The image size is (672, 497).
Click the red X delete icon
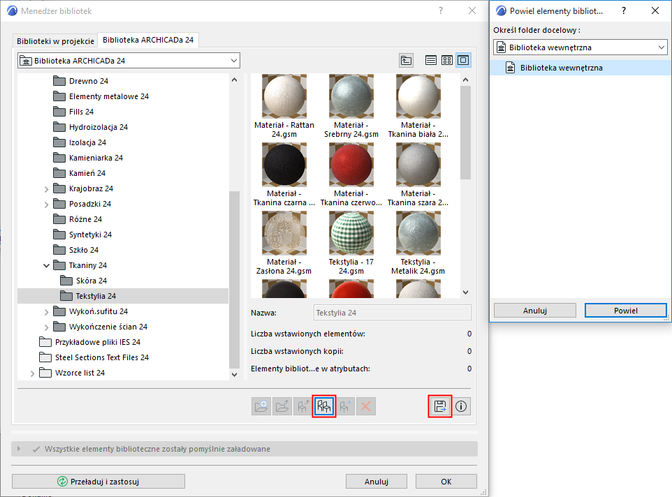coord(366,406)
